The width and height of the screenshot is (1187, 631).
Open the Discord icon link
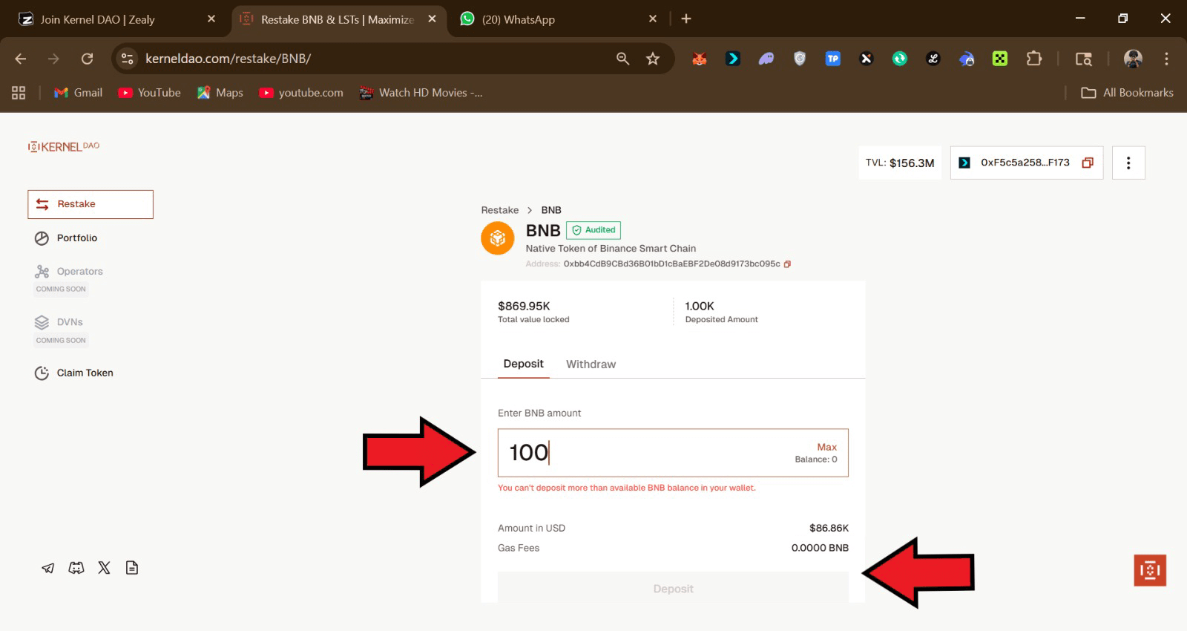pyautogui.click(x=76, y=568)
